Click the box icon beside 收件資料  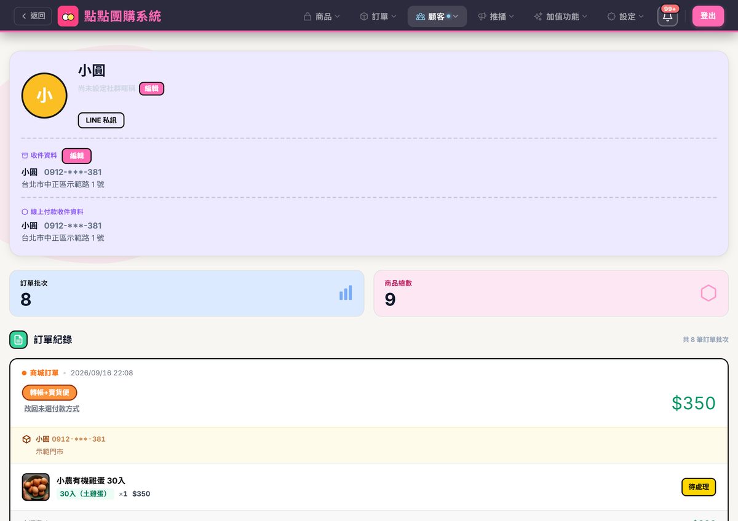point(25,155)
